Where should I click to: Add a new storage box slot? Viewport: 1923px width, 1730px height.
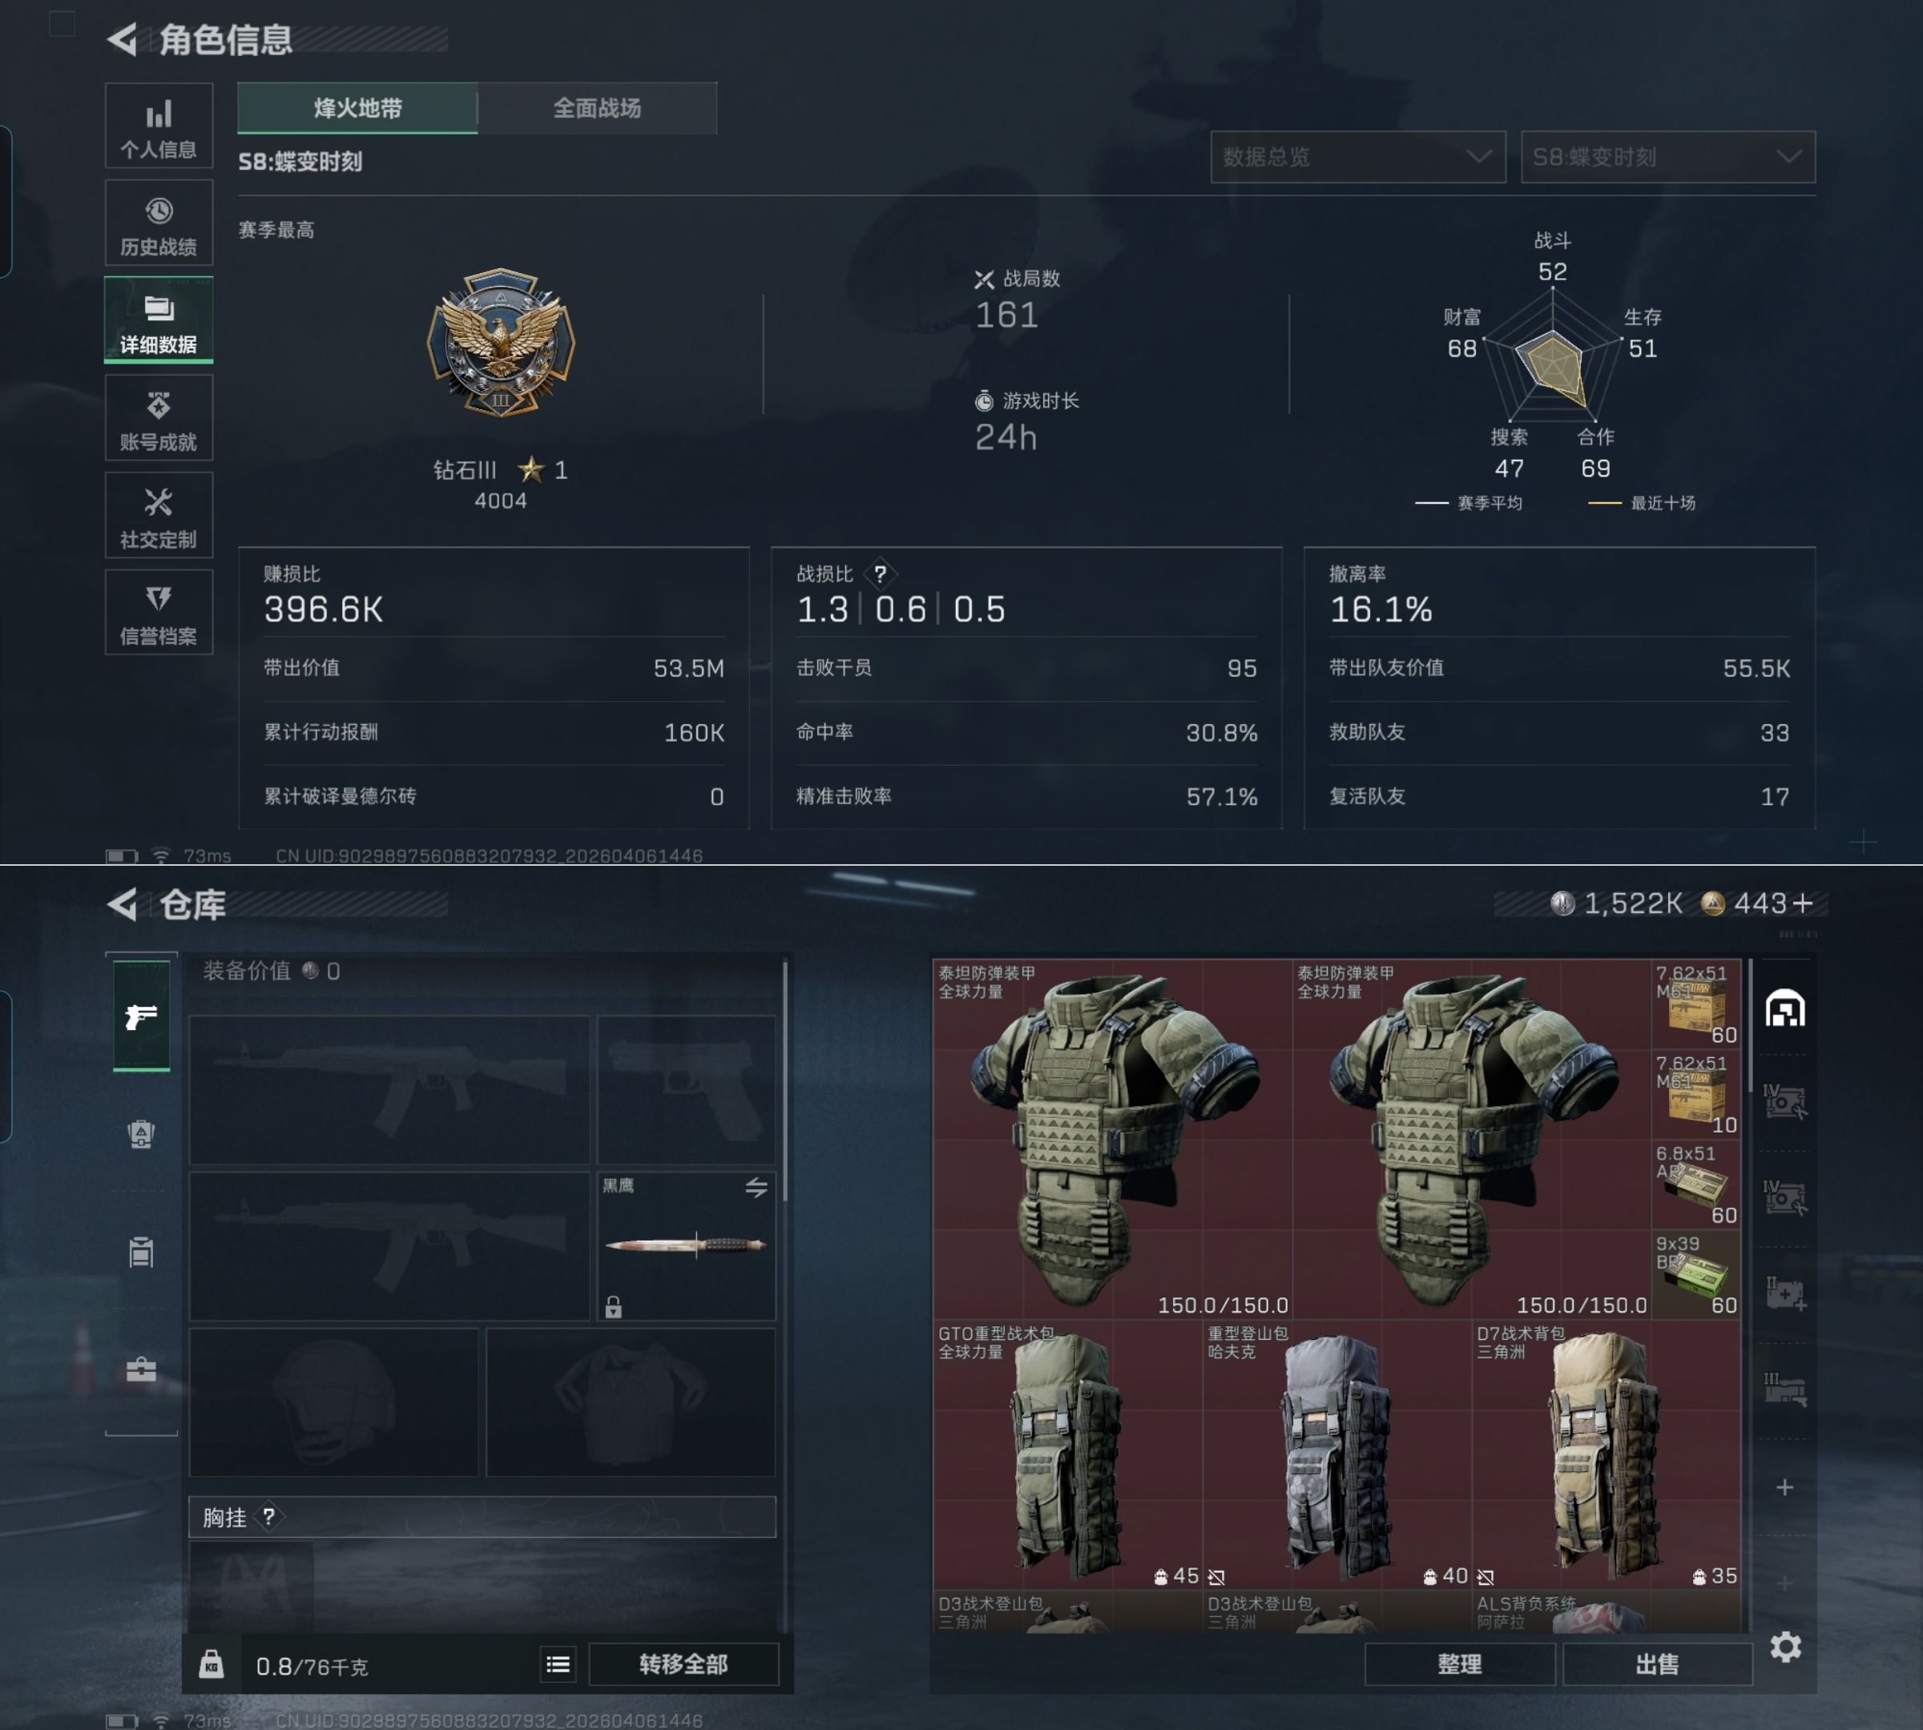click(x=1784, y=1487)
